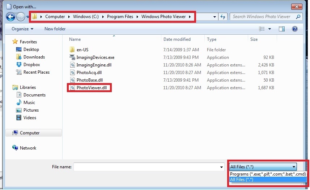Open Recent Places in Favorites
The width and height of the screenshot is (310, 190).
point(37,72)
